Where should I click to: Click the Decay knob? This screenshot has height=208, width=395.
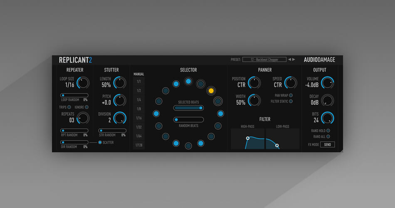328,100
